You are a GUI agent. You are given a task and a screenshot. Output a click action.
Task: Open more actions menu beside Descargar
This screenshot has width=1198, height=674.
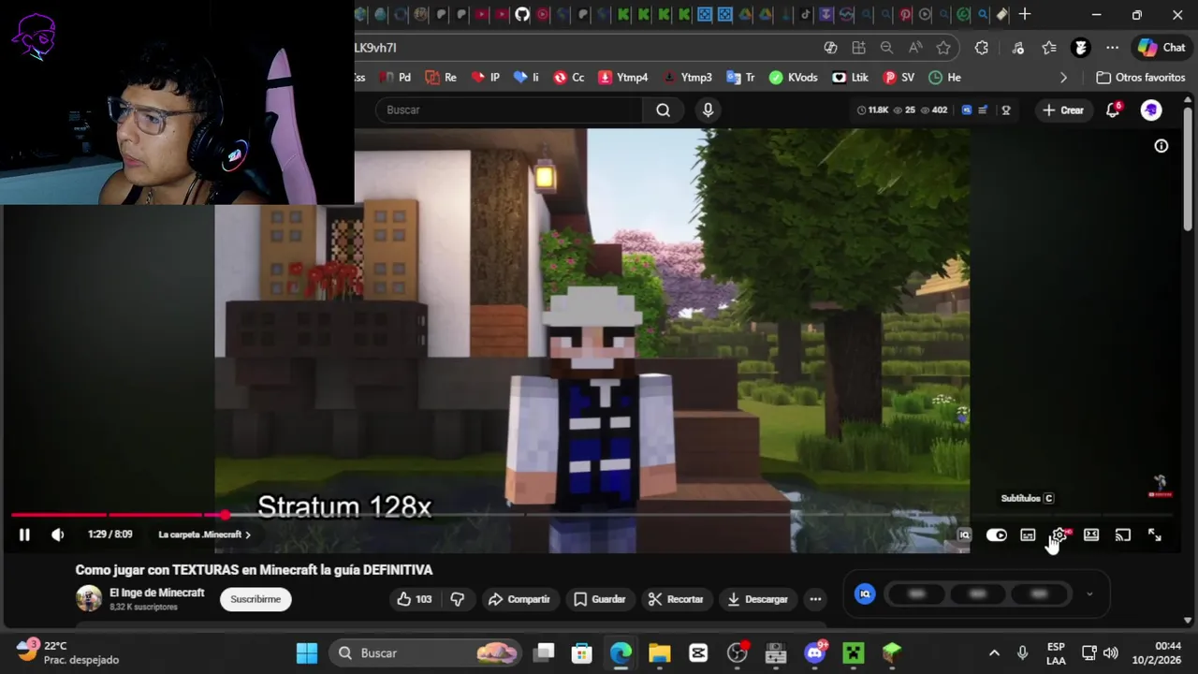815,599
